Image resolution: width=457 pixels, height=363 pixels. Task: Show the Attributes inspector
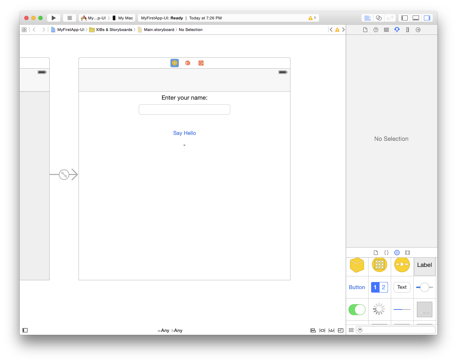pos(397,30)
